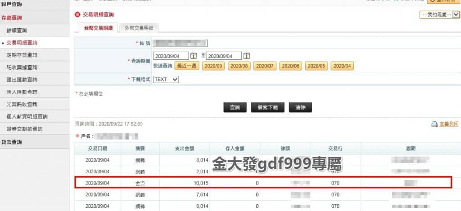Go to 定期存款查詢 in the sidebar

coord(22,55)
